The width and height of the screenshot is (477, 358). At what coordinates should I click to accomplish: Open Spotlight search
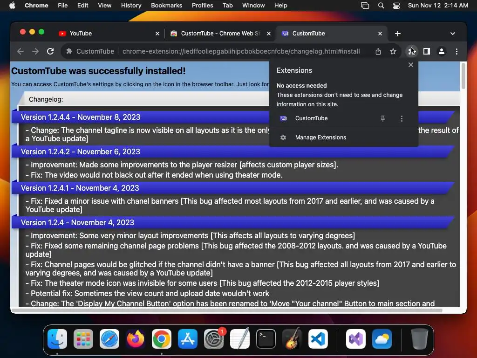[381, 6]
